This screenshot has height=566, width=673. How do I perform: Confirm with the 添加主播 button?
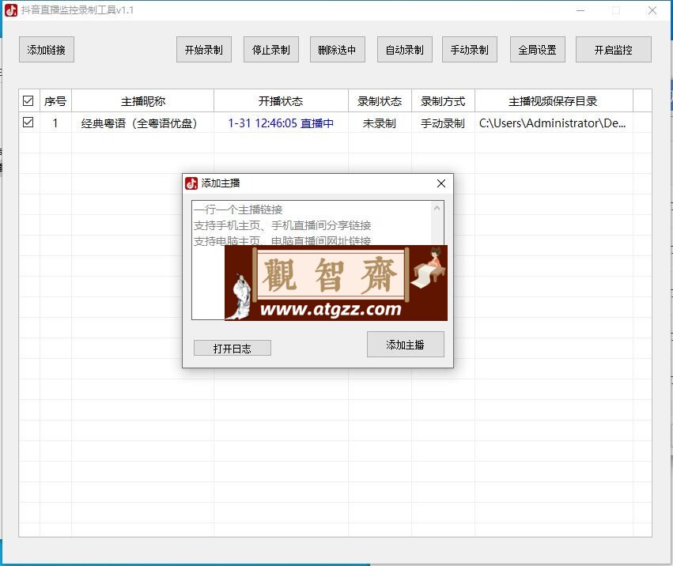point(405,345)
